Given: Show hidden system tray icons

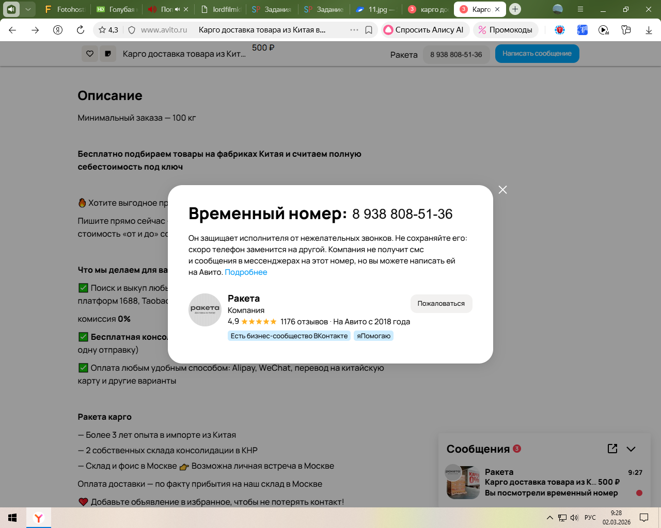Looking at the screenshot, I should [549, 518].
